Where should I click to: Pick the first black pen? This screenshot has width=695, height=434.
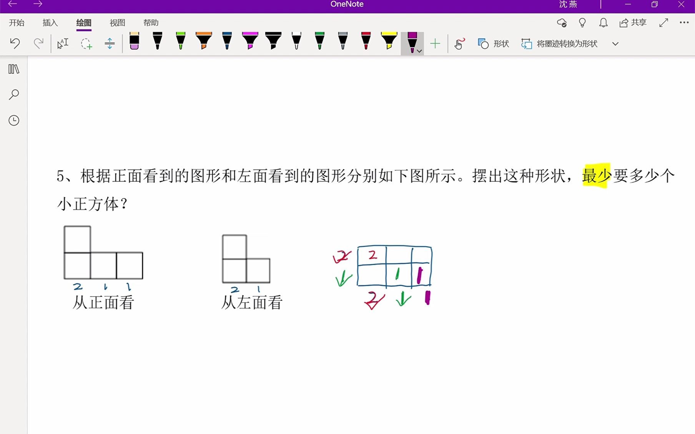tap(157, 41)
